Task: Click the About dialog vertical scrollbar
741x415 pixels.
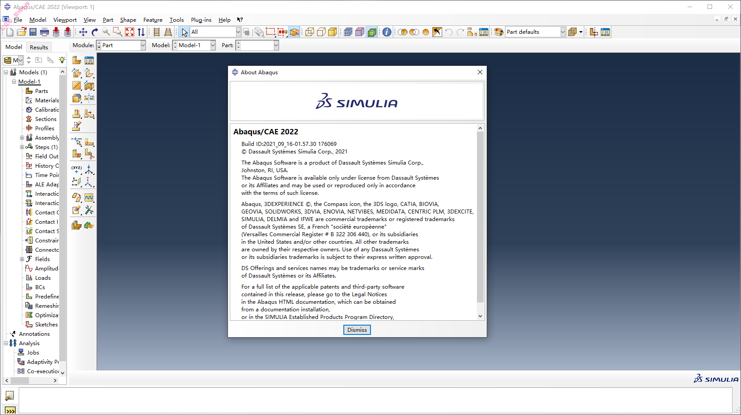Action: [x=480, y=217]
